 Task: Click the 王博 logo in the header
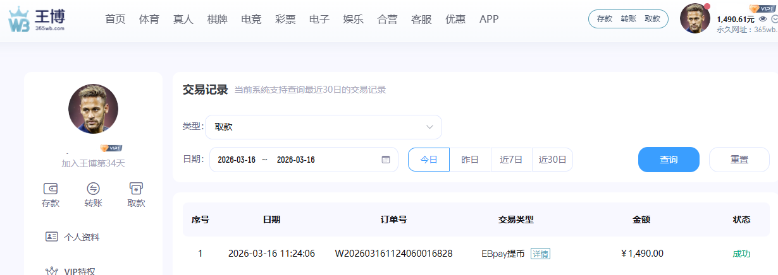click(x=37, y=19)
